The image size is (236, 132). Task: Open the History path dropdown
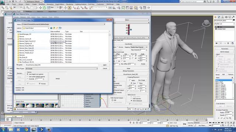pyautogui.click(x=104, y=24)
